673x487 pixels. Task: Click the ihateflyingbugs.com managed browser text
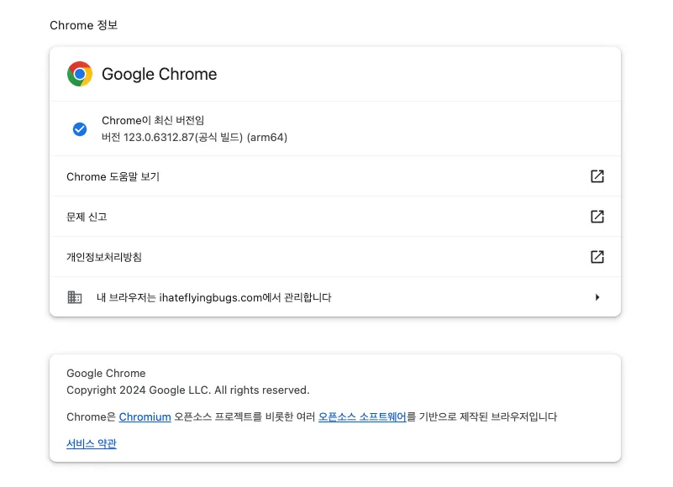coord(214,297)
